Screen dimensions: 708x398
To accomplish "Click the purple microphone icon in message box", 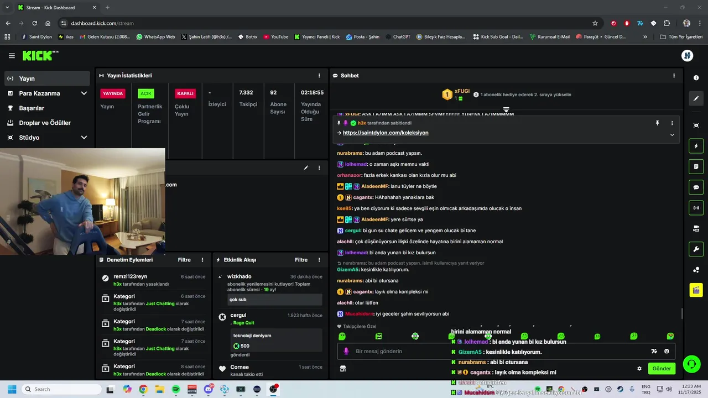I will point(346,351).
